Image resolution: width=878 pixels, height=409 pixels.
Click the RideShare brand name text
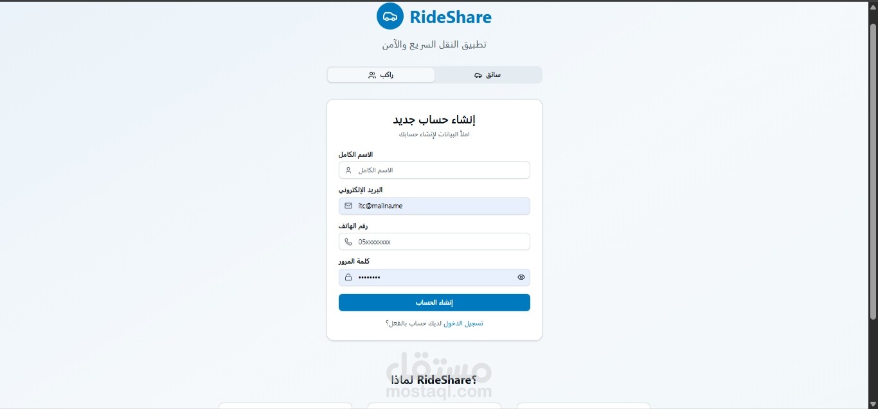451,17
